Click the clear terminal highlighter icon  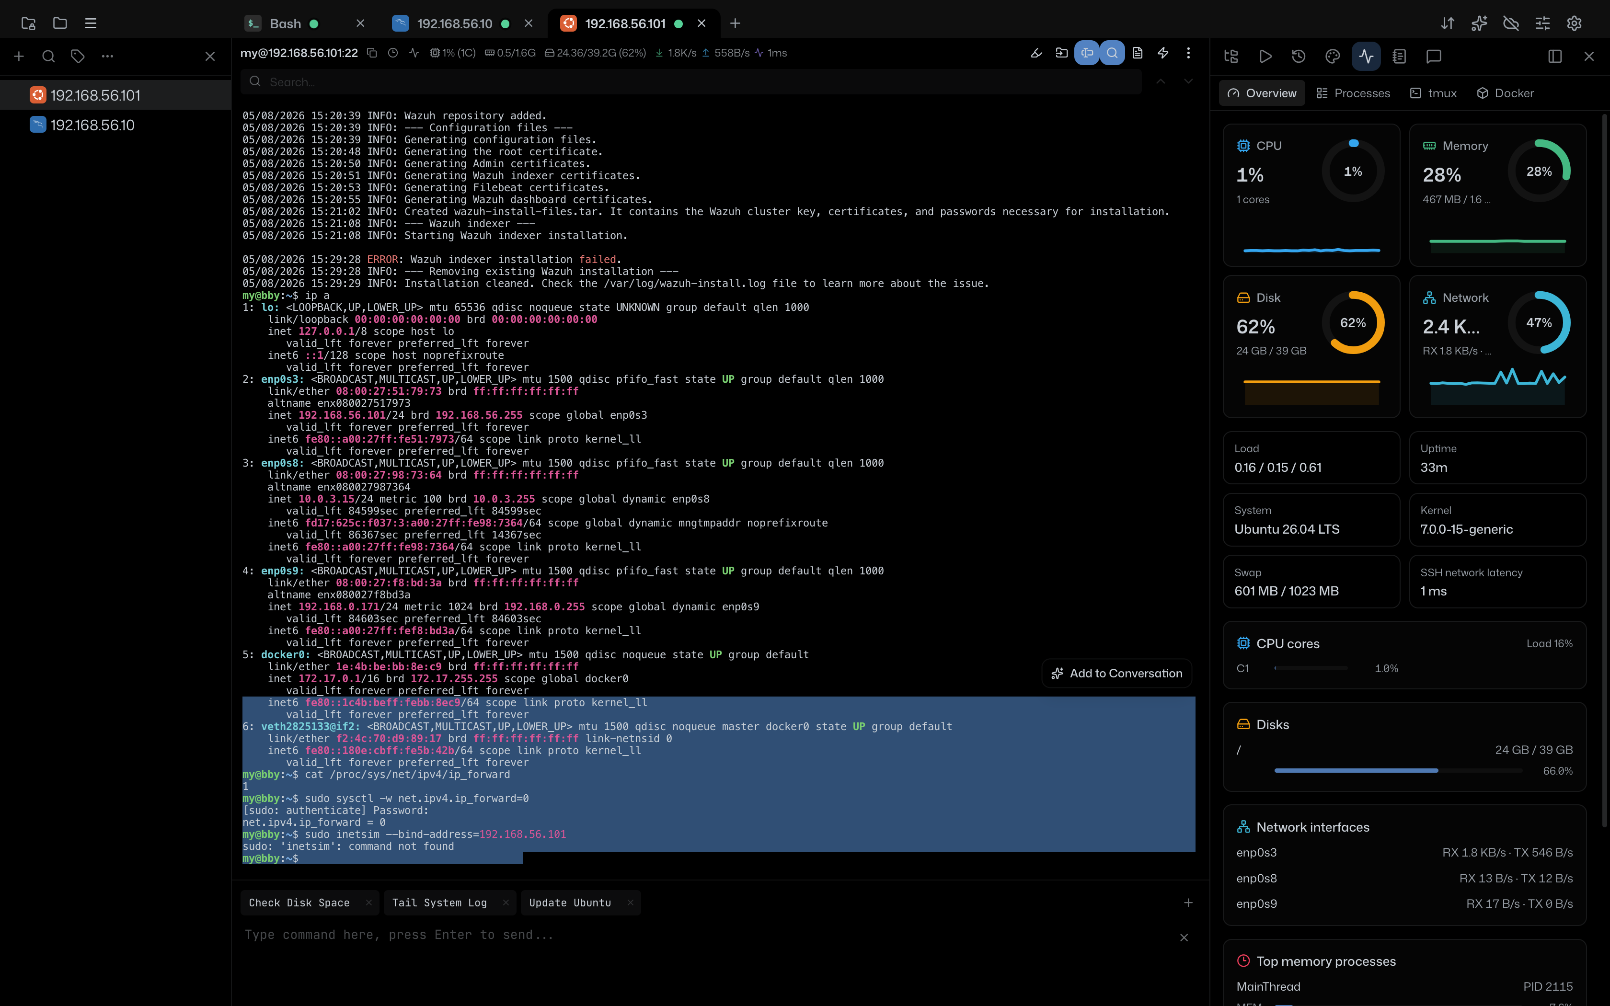click(x=1036, y=53)
